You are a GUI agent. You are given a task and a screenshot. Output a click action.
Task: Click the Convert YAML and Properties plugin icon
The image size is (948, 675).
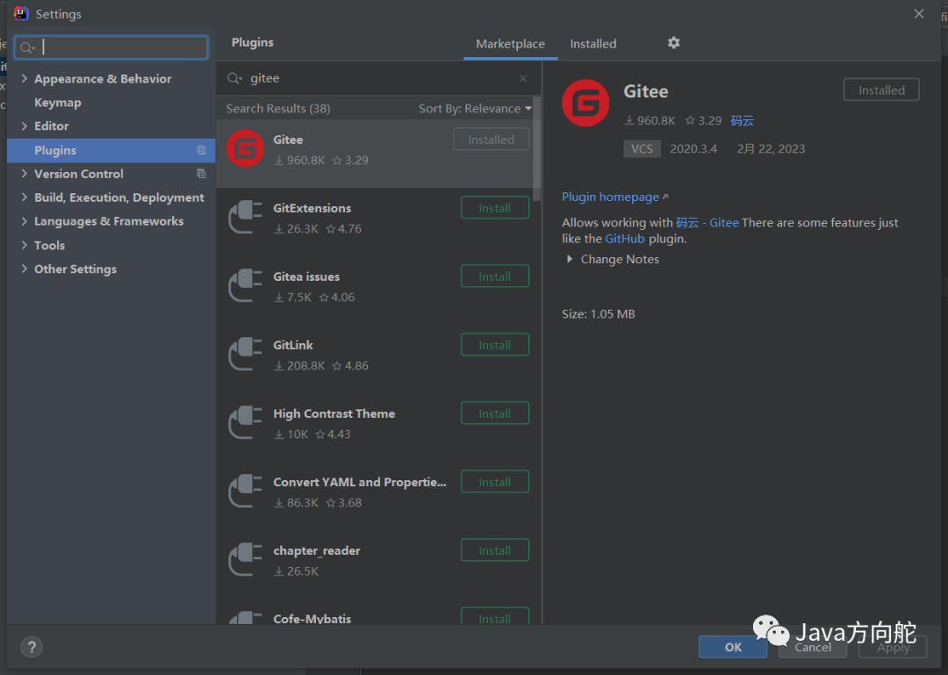point(245,491)
